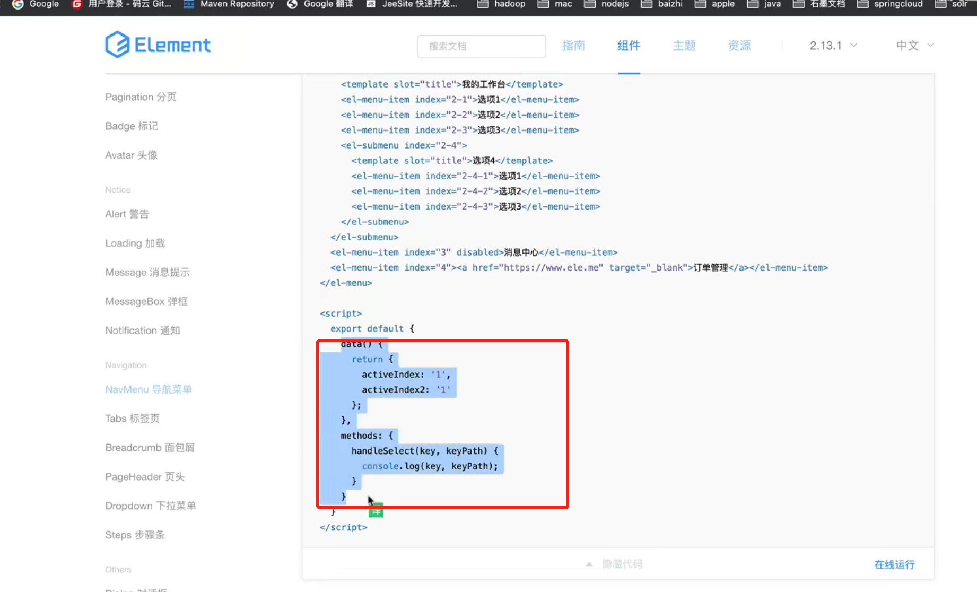Click the index="2-4-3" menu-item line
This screenshot has width=977, height=592.
coord(476,207)
